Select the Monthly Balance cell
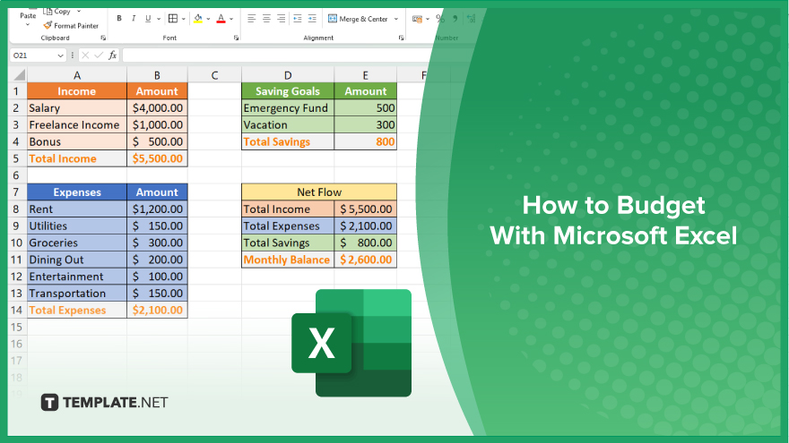 tap(288, 260)
